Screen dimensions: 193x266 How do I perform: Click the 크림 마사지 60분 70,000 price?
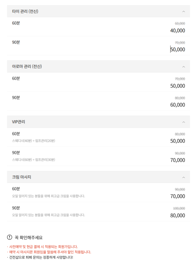(x=178, y=196)
